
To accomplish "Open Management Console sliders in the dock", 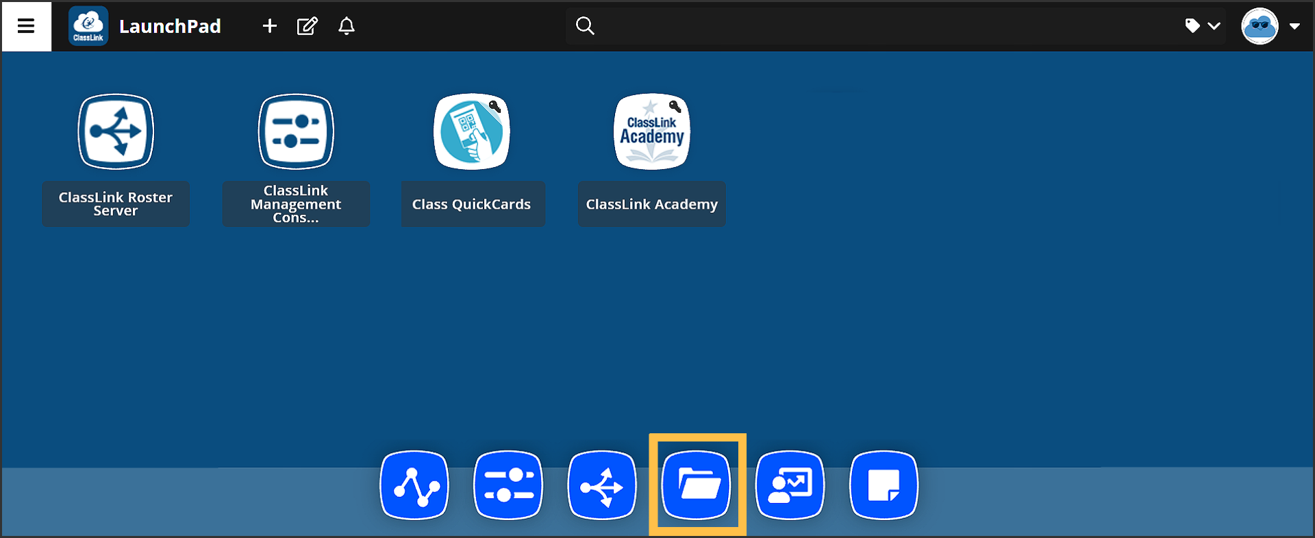I will (508, 485).
